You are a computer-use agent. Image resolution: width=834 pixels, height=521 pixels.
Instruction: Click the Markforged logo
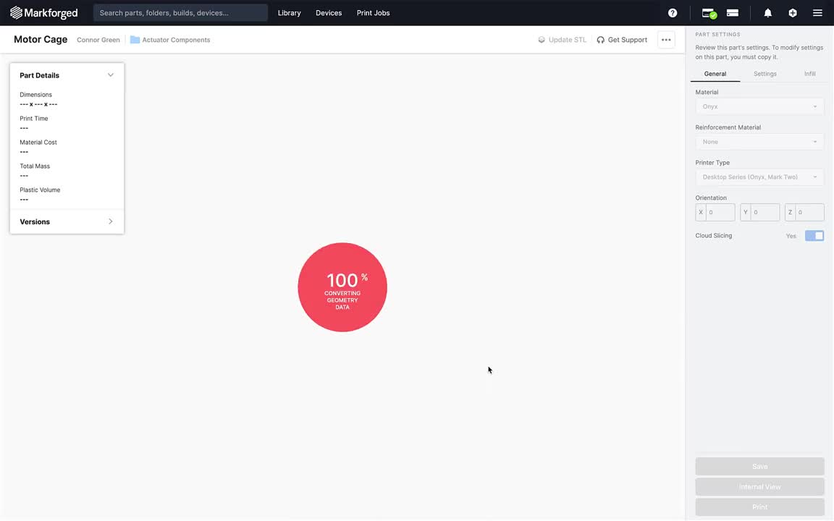[x=43, y=13]
